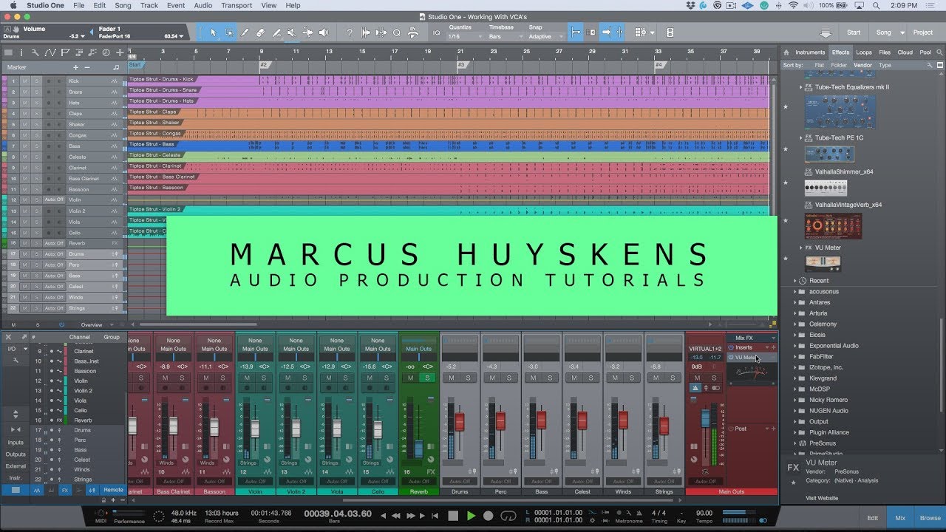Choose the Paint (pencil) tool
The image size is (946, 532).
(x=276, y=33)
